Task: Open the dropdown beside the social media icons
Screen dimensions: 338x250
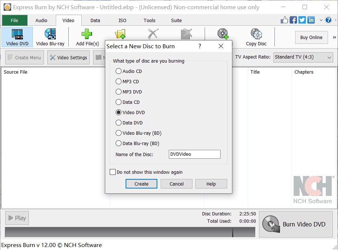Action: pos(321,21)
